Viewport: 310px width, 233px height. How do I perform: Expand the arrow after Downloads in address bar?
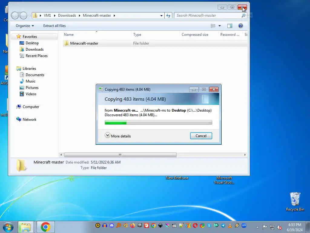(x=80, y=15)
